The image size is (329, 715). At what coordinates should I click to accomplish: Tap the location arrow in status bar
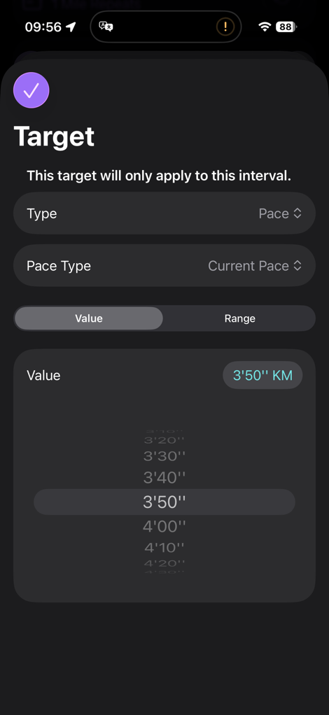click(x=71, y=27)
